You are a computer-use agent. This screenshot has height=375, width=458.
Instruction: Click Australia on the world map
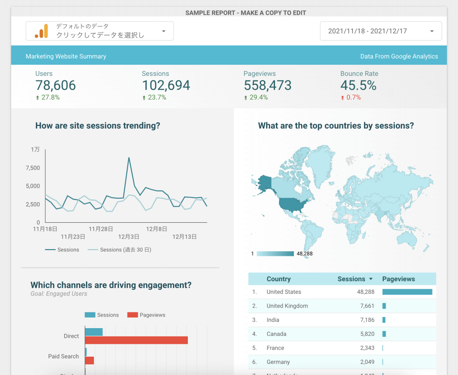tap(407, 238)
